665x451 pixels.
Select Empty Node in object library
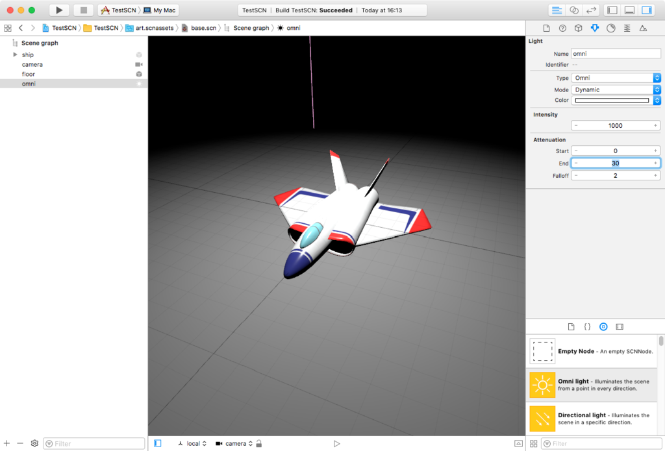pyautogui.click(x=592, y=351)
